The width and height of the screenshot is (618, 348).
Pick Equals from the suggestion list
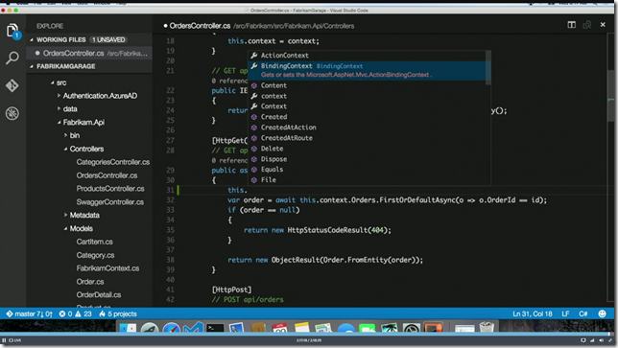367,170
